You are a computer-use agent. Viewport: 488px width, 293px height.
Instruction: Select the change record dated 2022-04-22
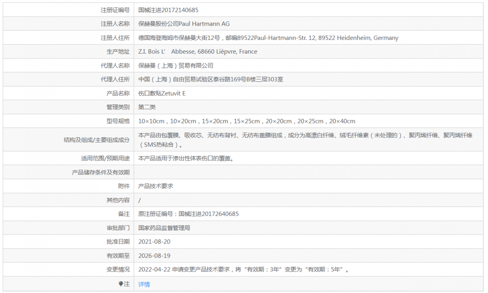(x=244, y=270)
